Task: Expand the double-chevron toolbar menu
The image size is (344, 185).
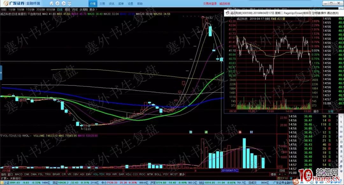Action: (x=69, y=4)
